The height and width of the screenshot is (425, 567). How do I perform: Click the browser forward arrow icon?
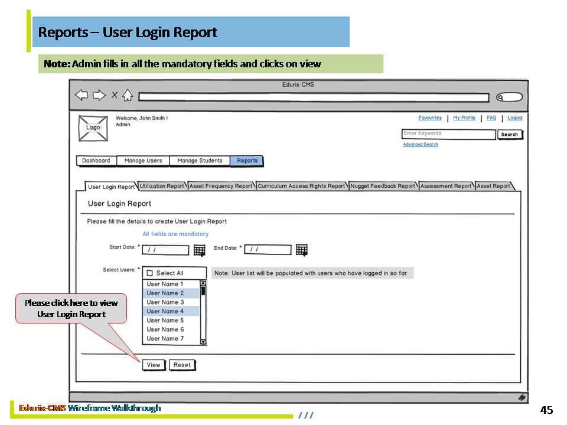coord(99,96)
